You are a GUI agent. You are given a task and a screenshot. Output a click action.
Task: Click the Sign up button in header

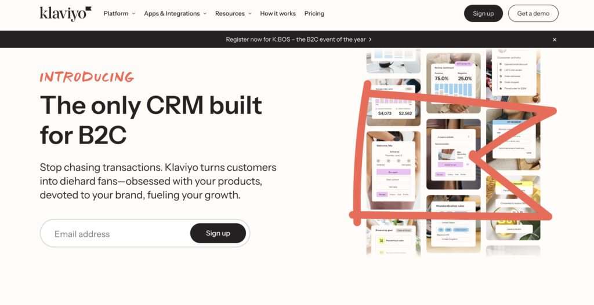click(x=483, y=14)
